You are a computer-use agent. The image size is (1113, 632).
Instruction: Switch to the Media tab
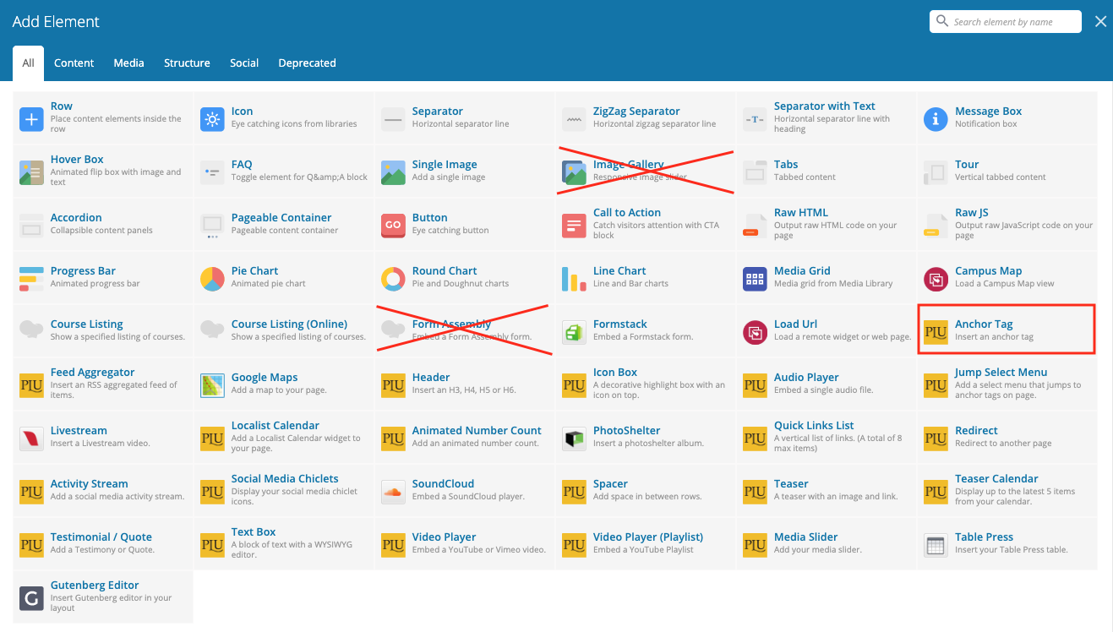click(128, 63)
